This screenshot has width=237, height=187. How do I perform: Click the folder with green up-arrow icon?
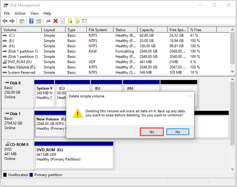tap(70, 21)
